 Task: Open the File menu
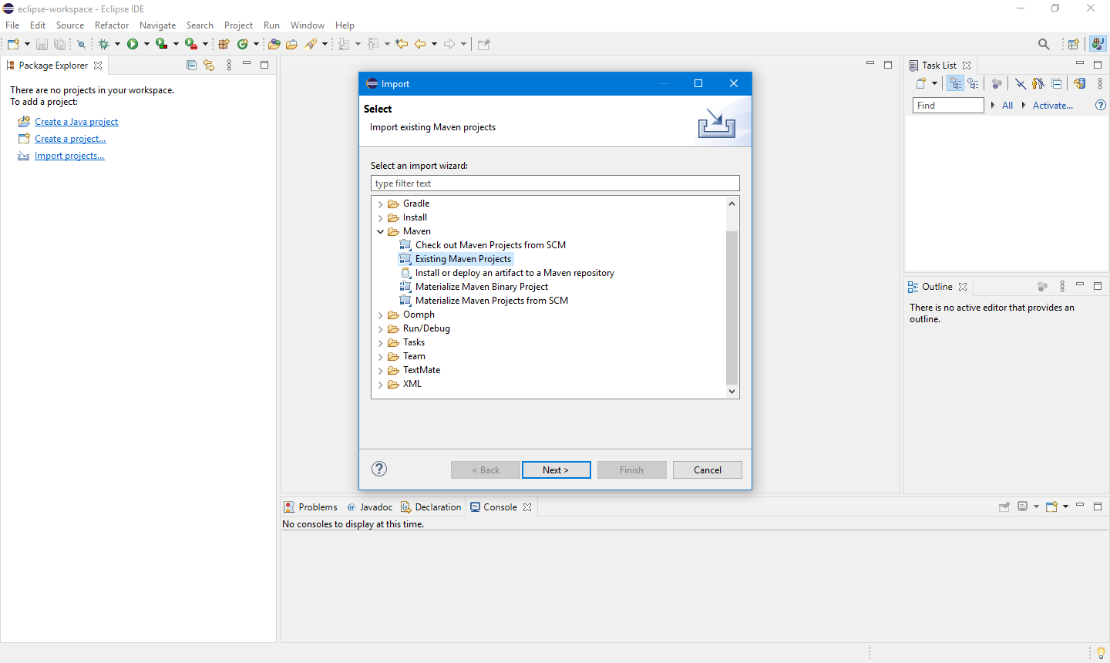pyautogui.click(x=12, y=25)
